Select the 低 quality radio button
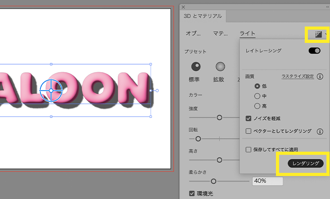Screen dimensions: 330x199 [257, 86]
